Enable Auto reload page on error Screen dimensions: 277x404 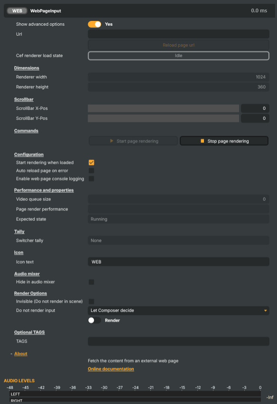tap(92, 170)
